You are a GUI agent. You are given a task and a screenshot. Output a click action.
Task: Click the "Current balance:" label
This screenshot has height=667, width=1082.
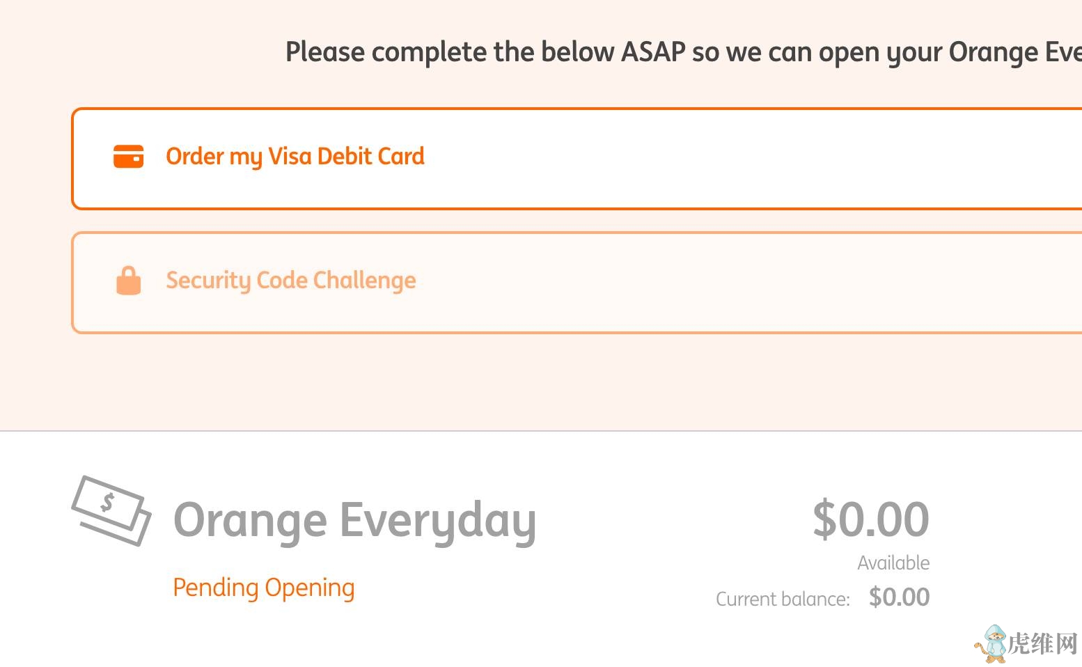click(x=783, y=599)
